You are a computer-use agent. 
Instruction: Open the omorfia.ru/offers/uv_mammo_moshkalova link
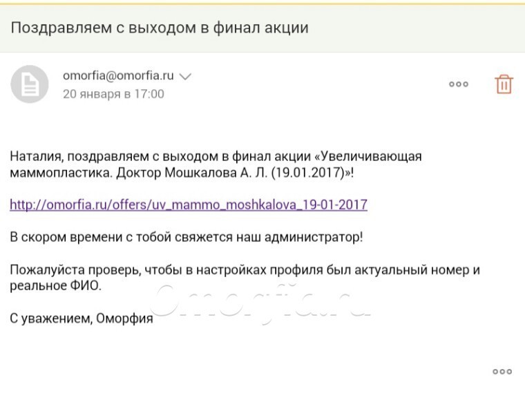pos(189,205)
